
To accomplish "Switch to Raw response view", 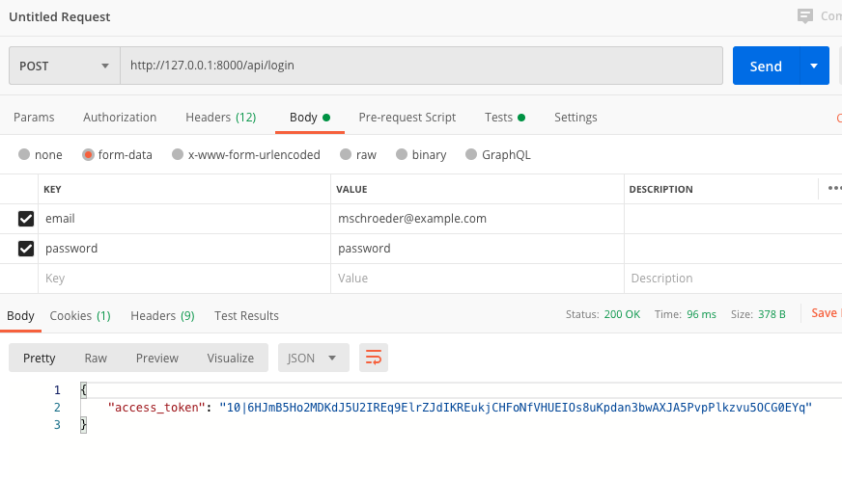I will point(96,358).
